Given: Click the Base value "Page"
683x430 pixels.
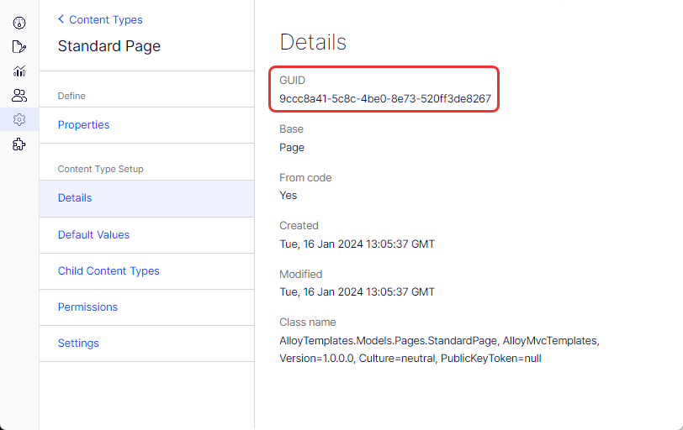Looking at the screenshot, I should (292, 148).
